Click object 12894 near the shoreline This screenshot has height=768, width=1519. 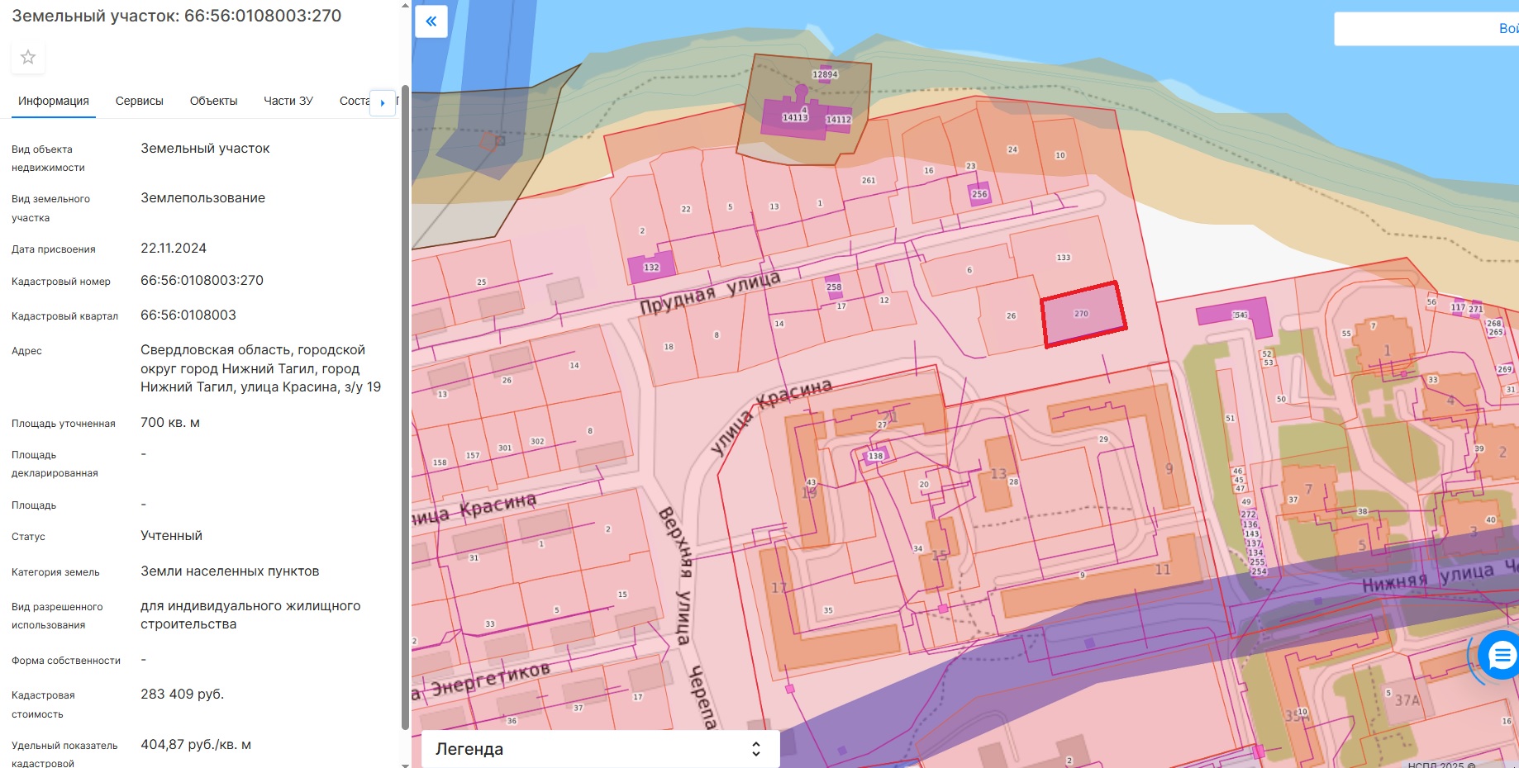coord(825,74)
